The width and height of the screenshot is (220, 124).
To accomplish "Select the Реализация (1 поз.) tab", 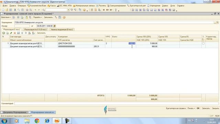I will [11, 30].
